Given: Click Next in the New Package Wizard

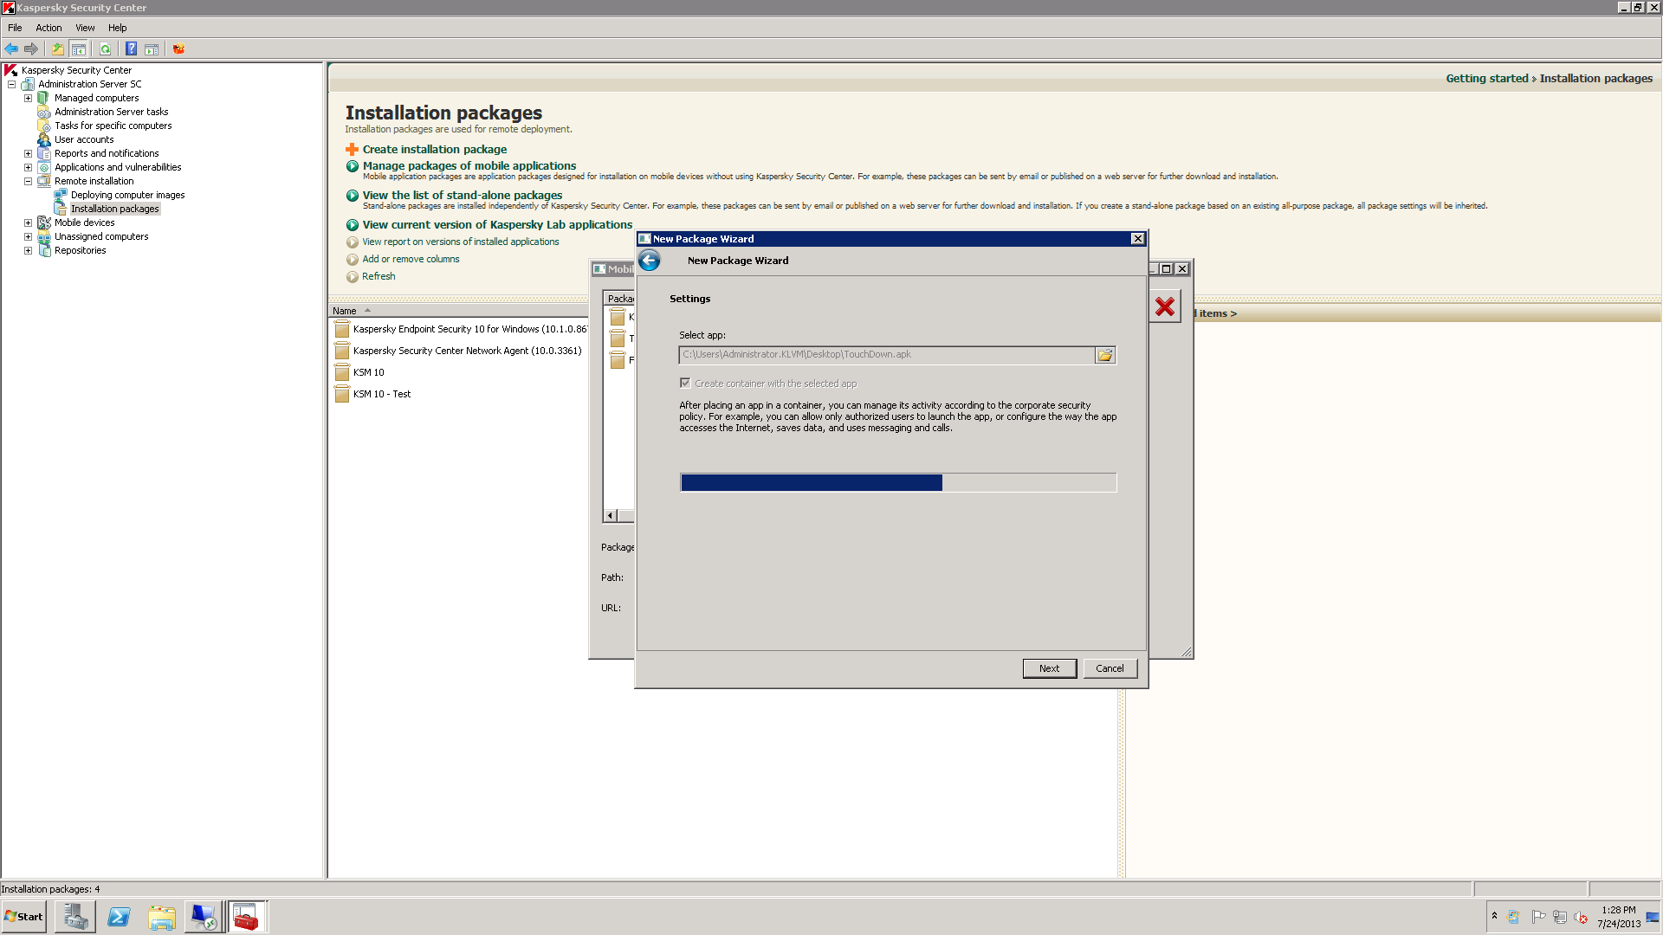Looking at the screenshot, I should (x=1049, y=668).
